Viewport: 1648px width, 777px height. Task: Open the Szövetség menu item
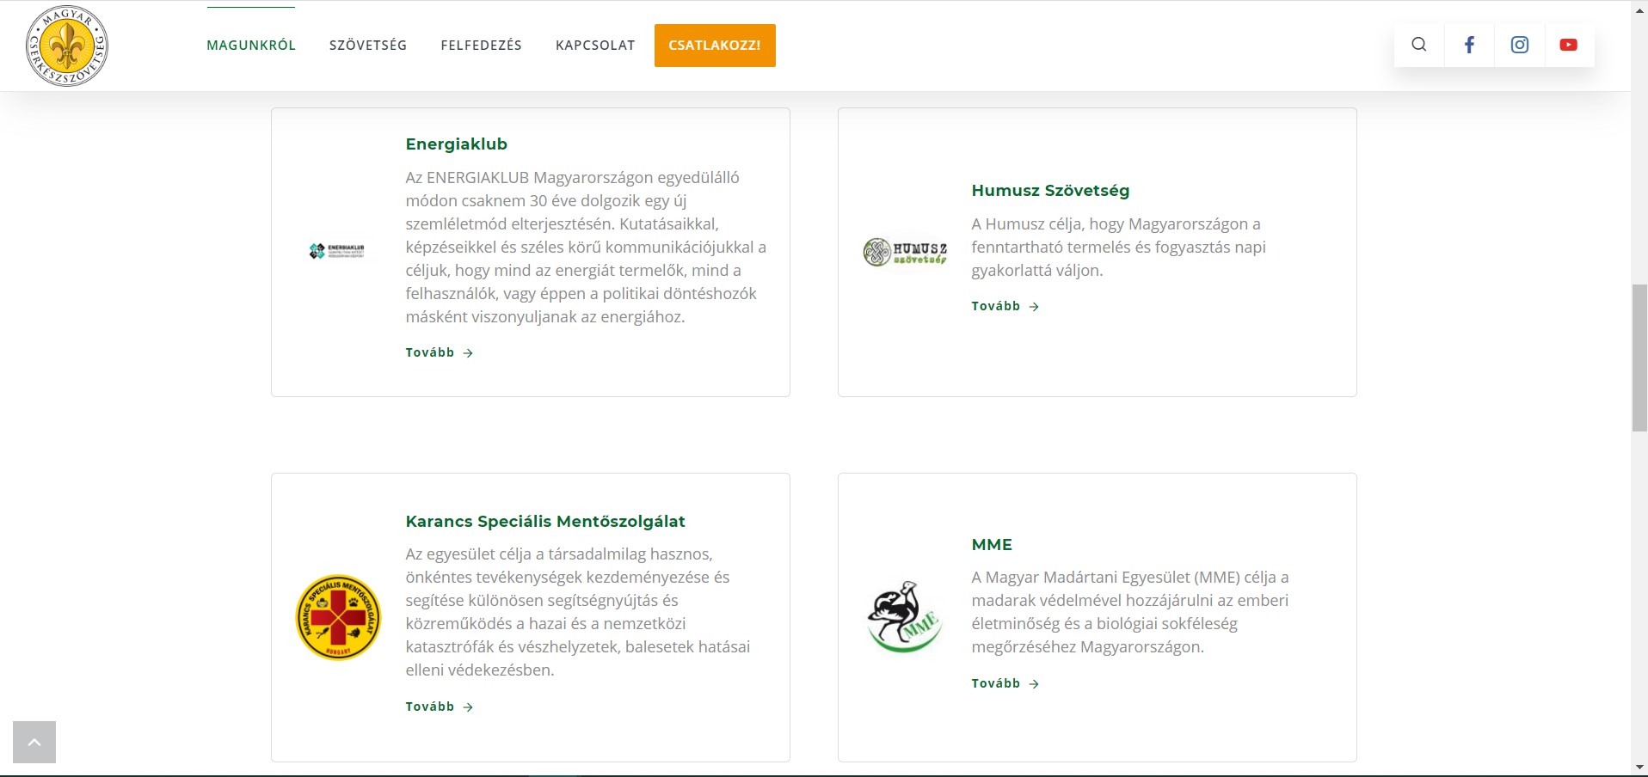368,46
